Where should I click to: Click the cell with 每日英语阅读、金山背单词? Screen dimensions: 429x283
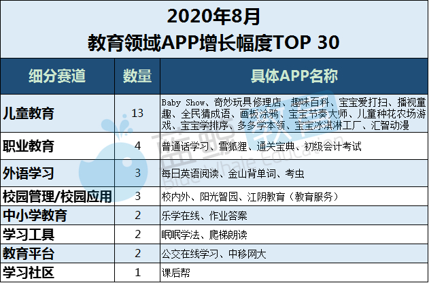[x=294, y=173]
